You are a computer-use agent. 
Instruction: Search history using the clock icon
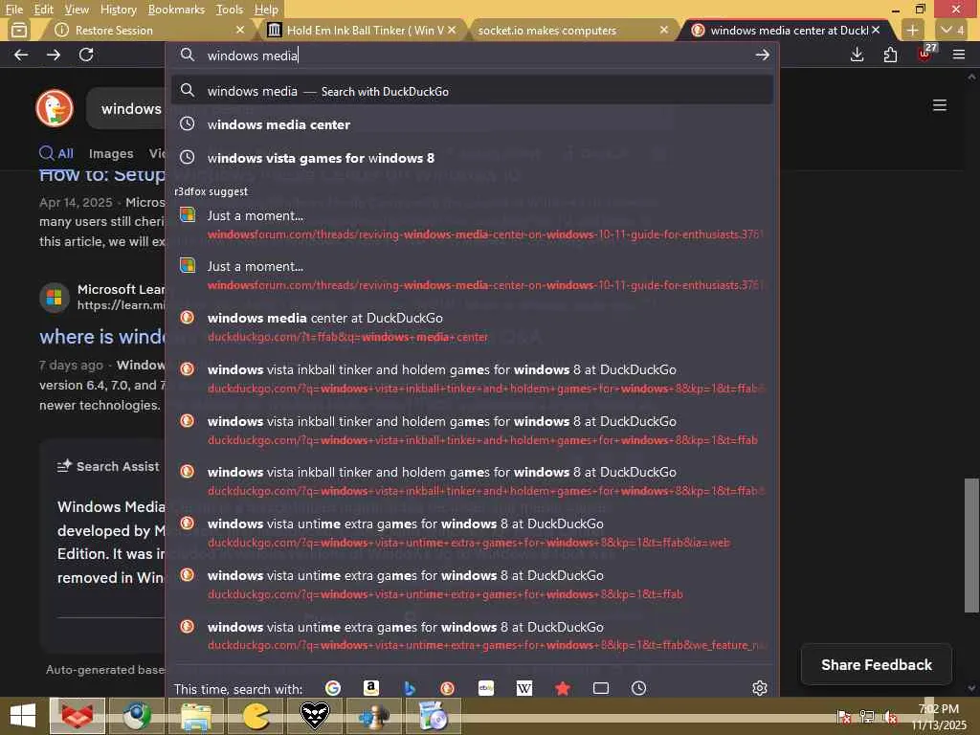pos(638,688)
